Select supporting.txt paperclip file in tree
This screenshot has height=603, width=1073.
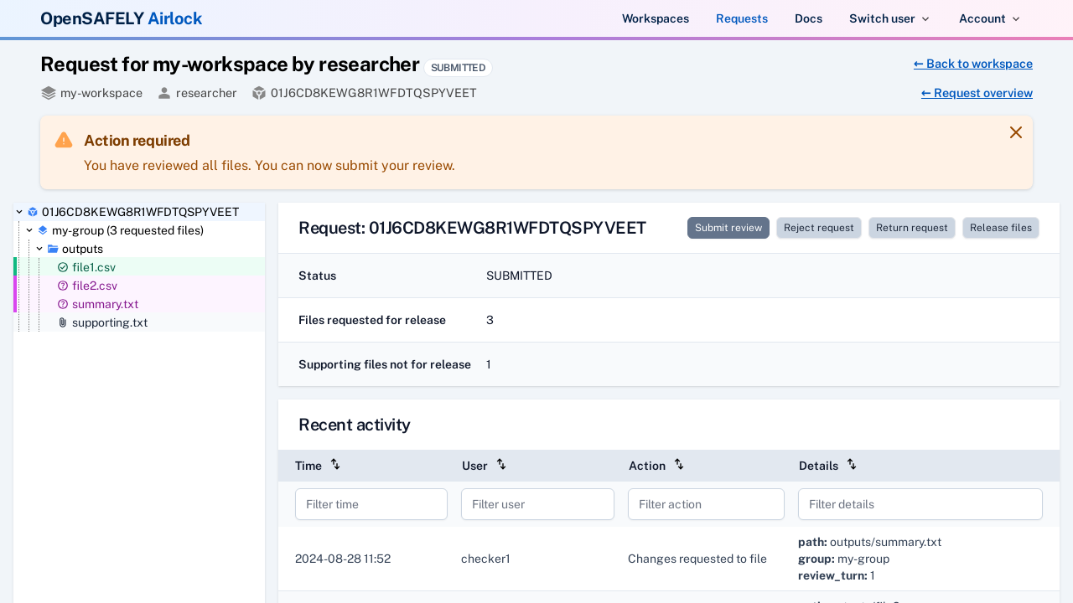(109, 322)
